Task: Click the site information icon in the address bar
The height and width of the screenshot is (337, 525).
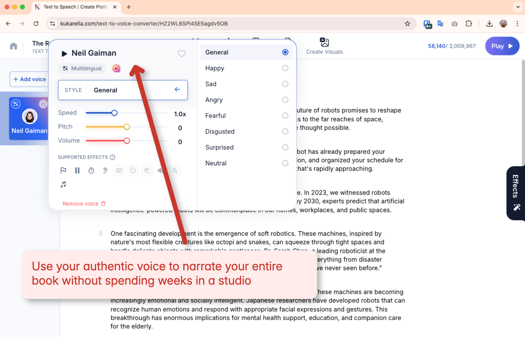Action: tap(53, 24)
